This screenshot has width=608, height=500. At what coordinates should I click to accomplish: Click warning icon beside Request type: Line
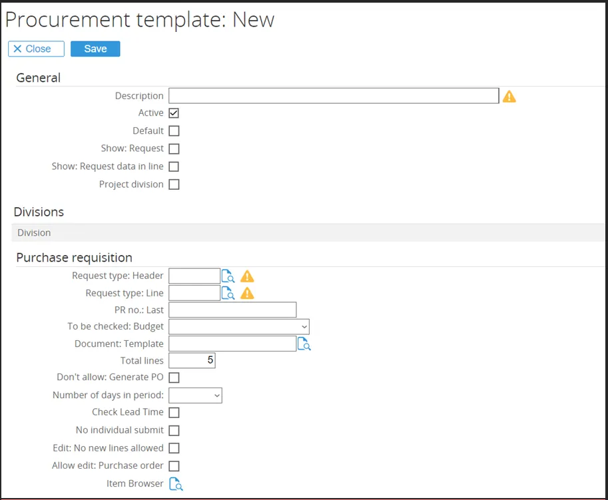(247, 293)
